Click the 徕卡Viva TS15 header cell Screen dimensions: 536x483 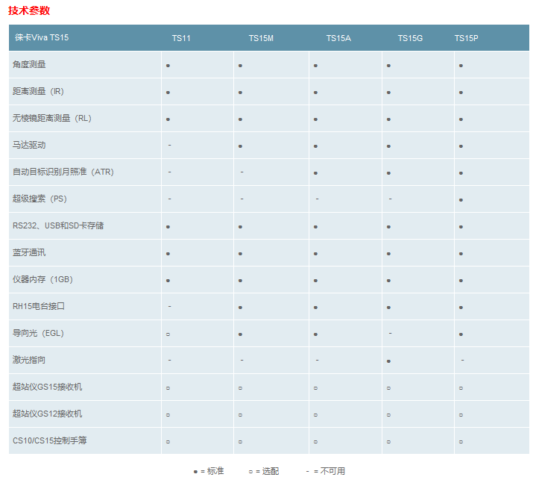coord(42,37)
